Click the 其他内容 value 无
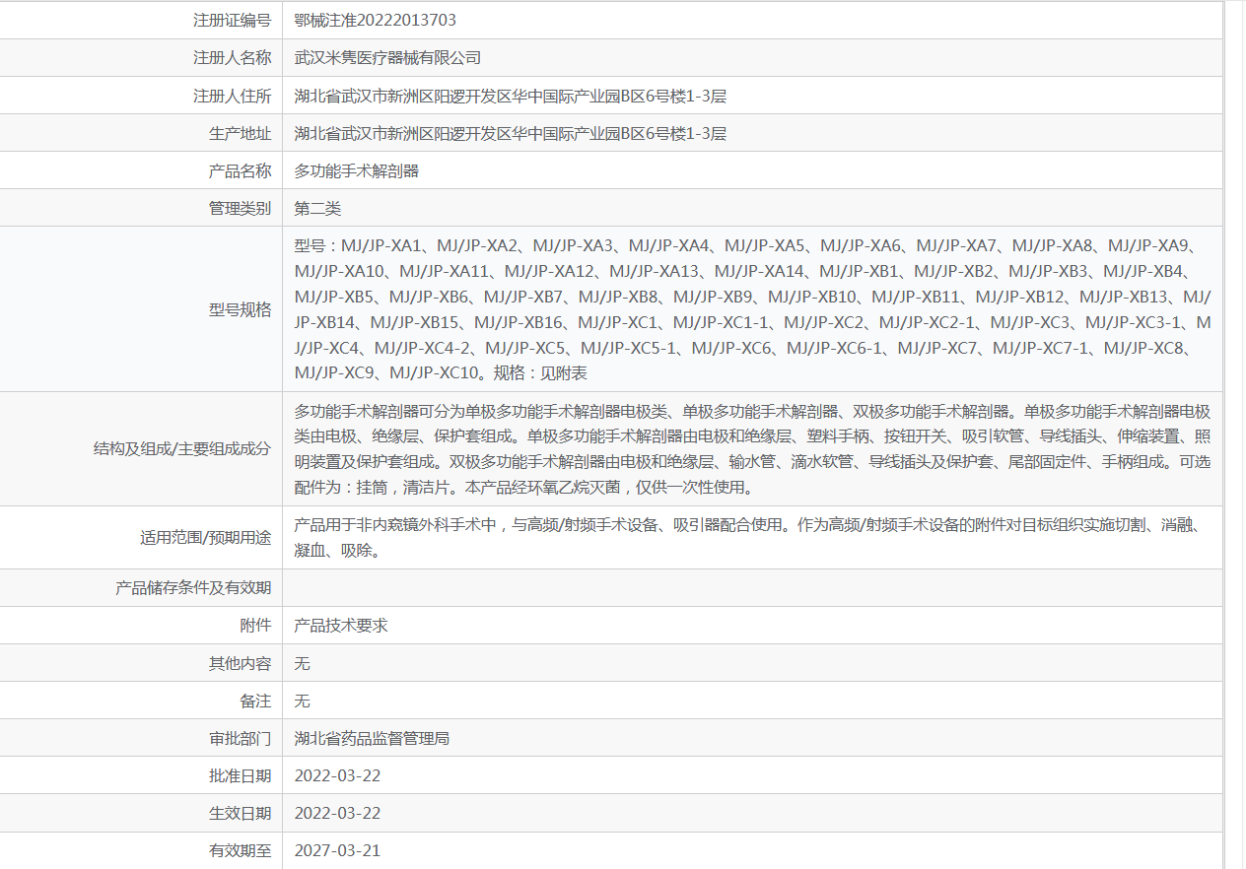 tap(303, 663)
